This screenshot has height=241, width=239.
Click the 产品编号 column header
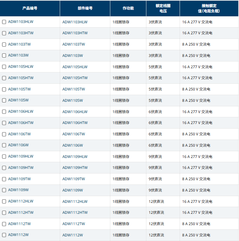coord(30,8)
